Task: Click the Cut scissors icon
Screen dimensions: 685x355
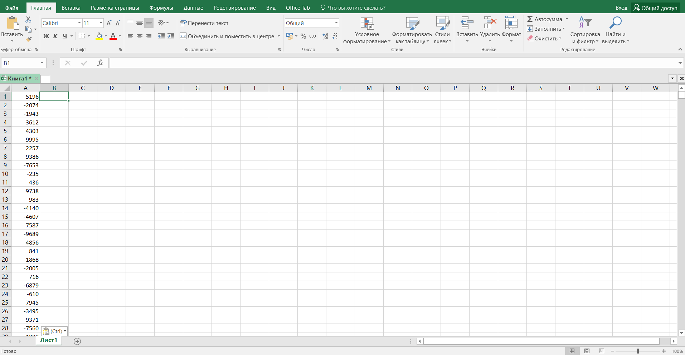Action: pyautogui.click(x=28, y=19)
